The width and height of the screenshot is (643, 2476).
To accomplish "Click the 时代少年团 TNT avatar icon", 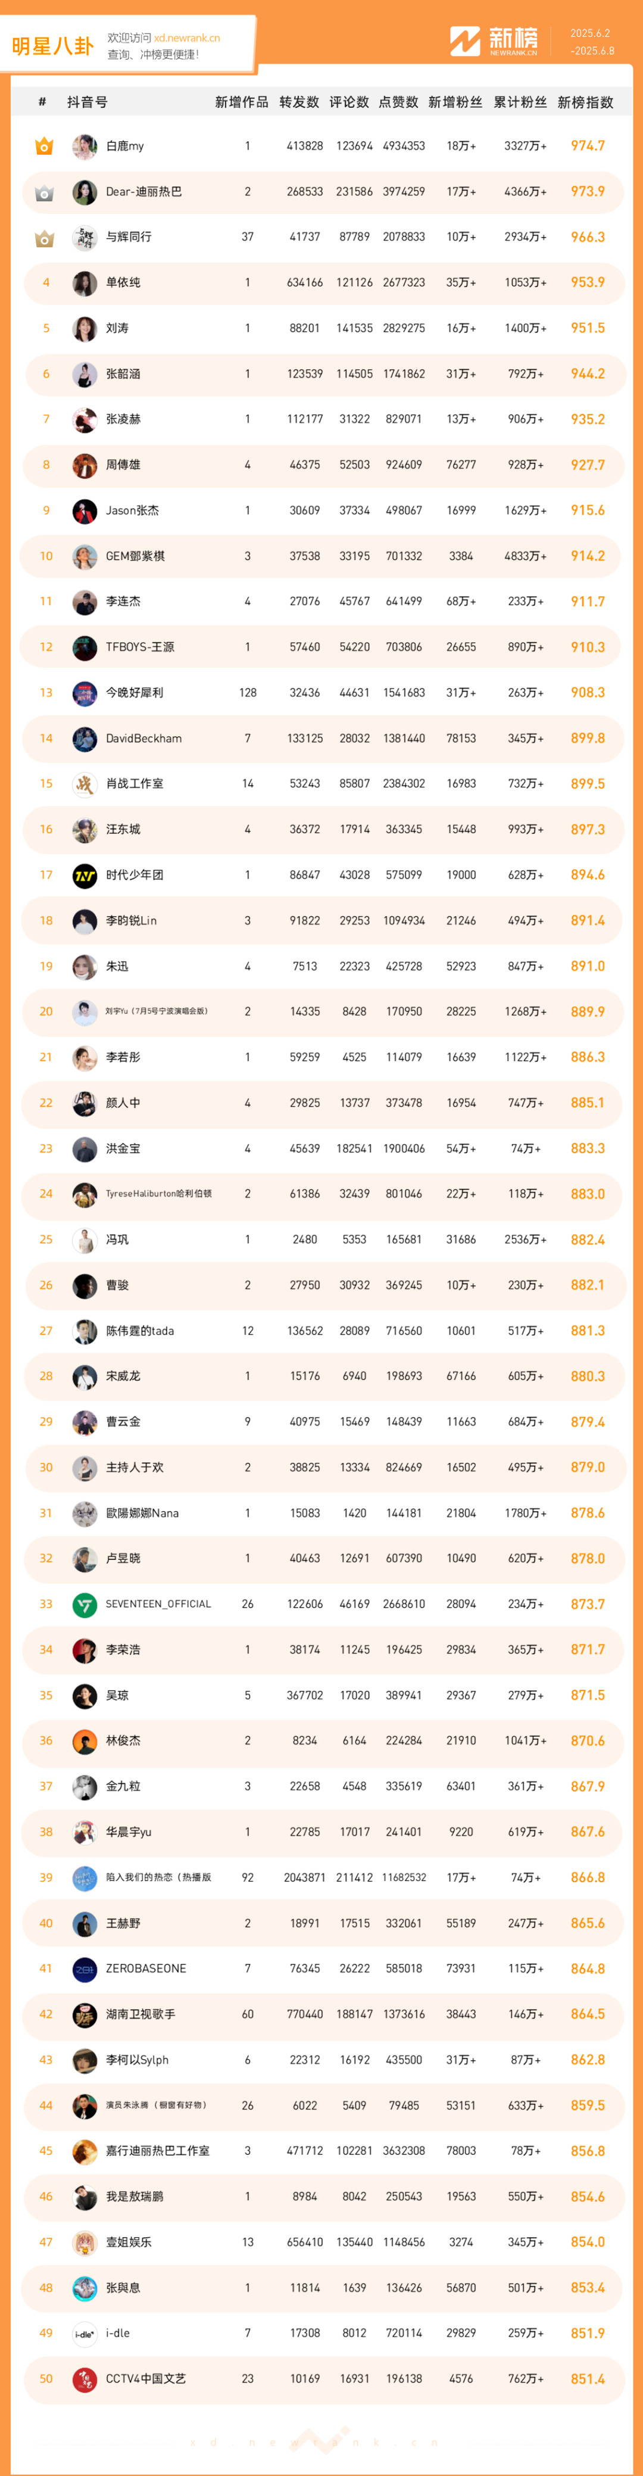I will click(x=85, y=876).
